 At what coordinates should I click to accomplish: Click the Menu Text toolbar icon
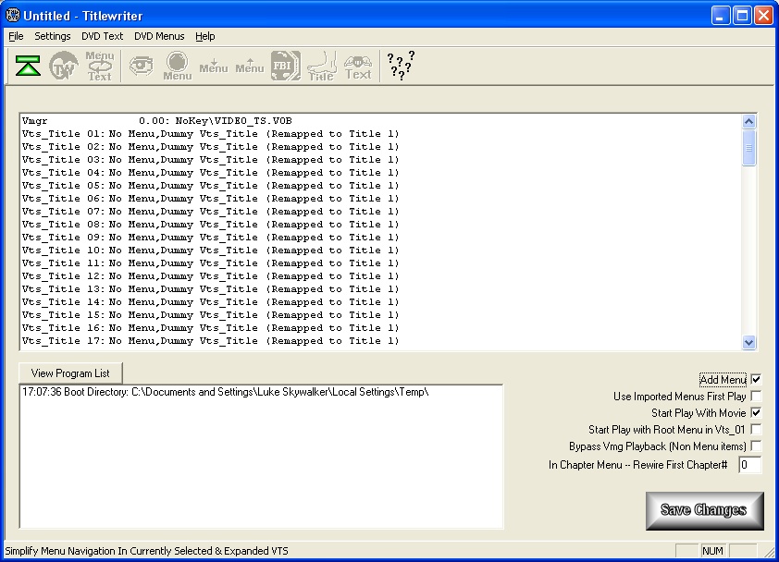click(x=100, y=67)
